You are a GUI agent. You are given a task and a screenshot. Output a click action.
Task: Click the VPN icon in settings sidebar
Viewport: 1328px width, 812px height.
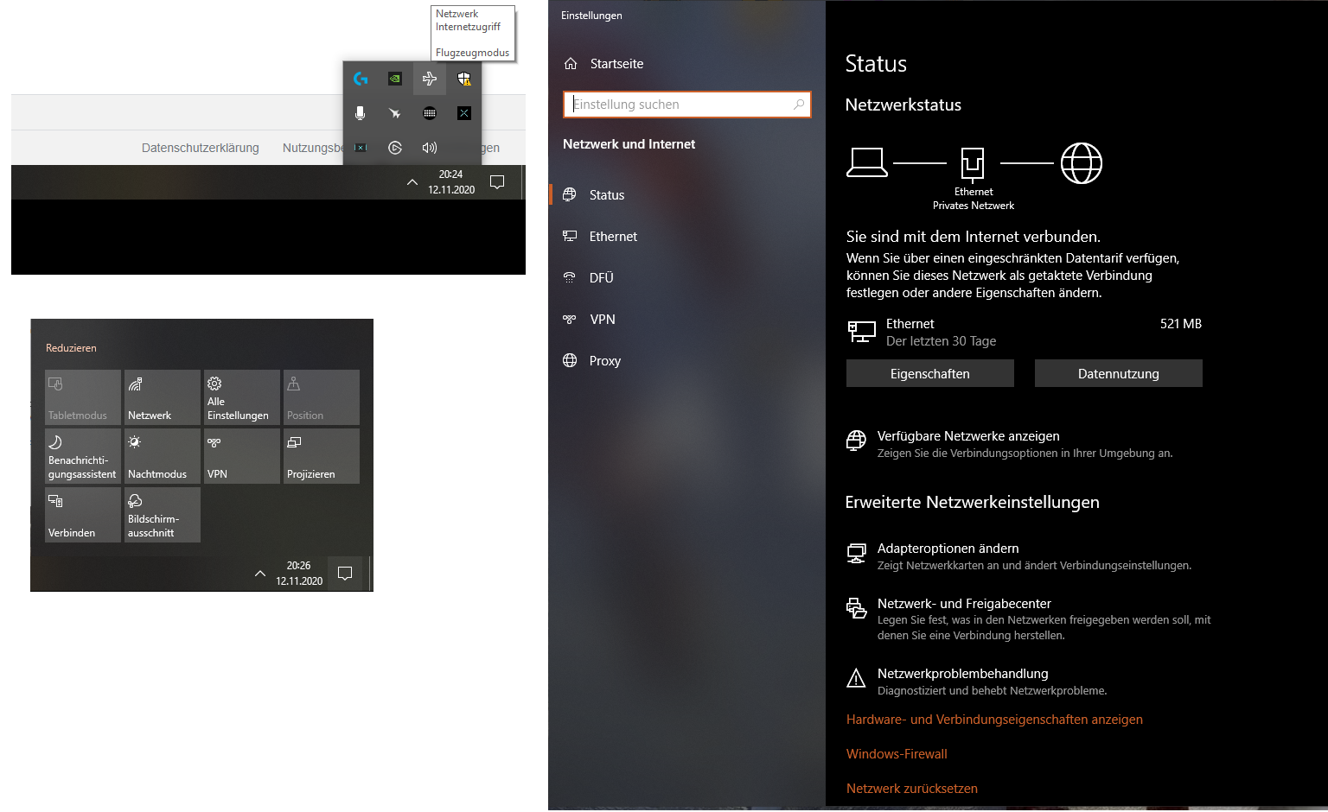[570, 320]
